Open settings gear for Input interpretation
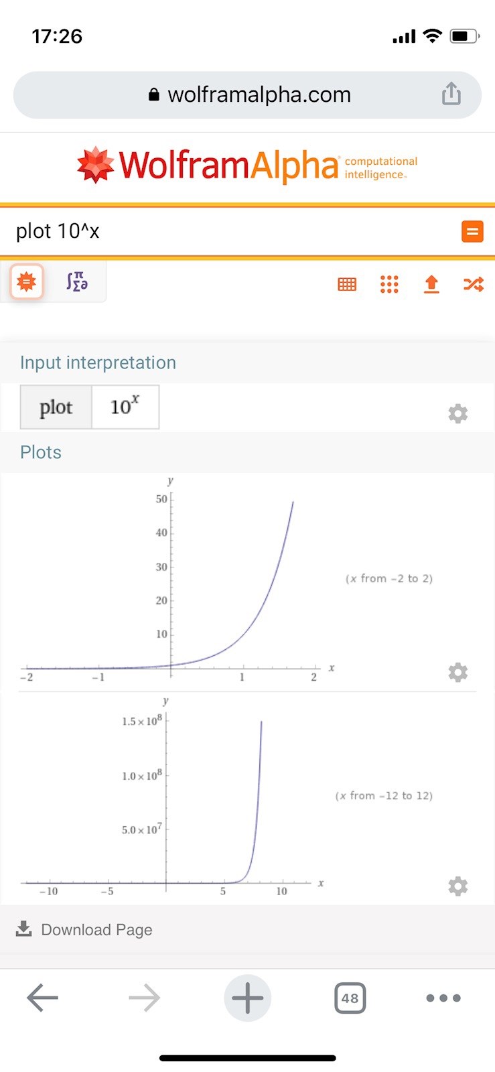Image resolution: width=495 pixels, height=1072 pixels. (x=457, y=413)
